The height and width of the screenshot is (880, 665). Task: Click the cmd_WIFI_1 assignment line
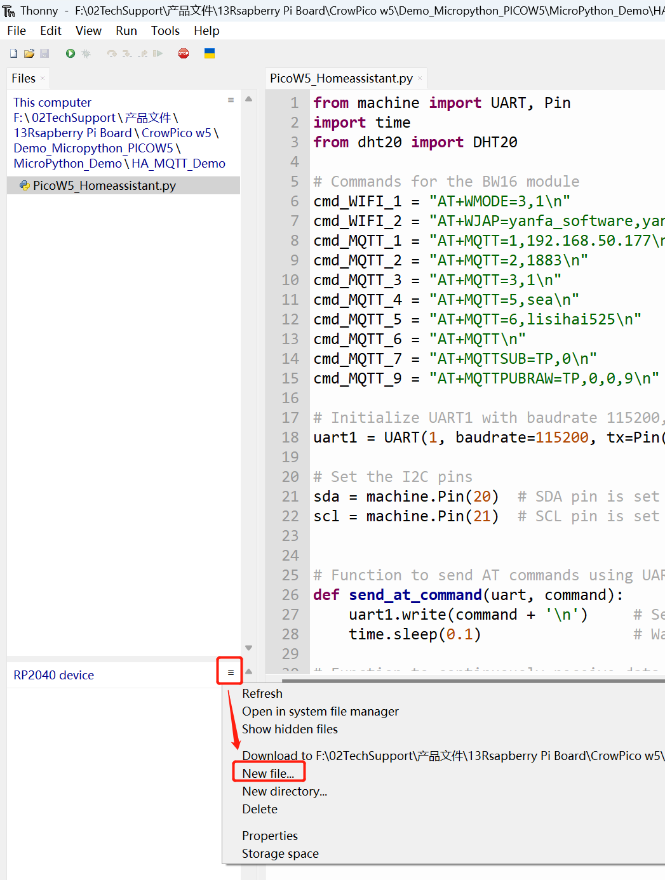click(441, 201)
